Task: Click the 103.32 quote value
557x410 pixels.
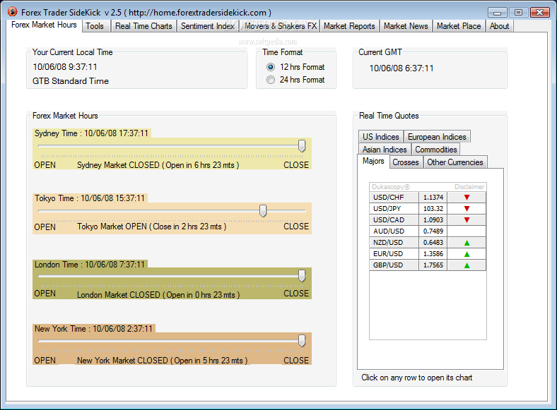Action: (433, 209)
